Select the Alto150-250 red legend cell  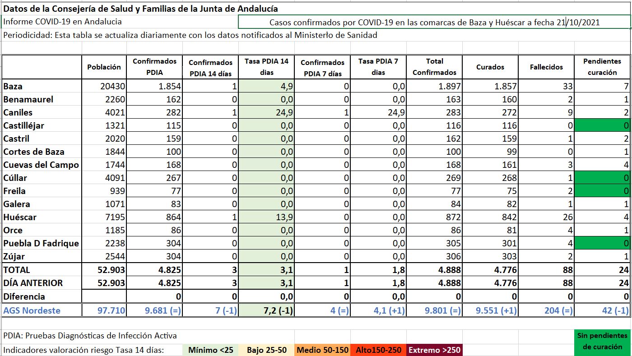[378, 350]
